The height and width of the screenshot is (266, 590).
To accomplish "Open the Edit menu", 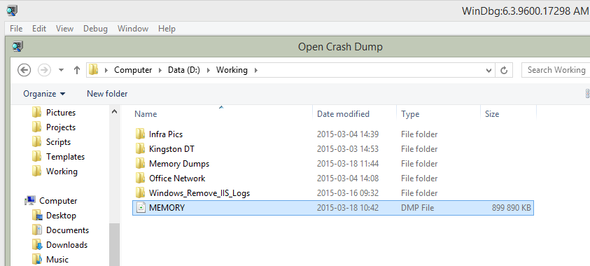I will click(x=39, y=29).
